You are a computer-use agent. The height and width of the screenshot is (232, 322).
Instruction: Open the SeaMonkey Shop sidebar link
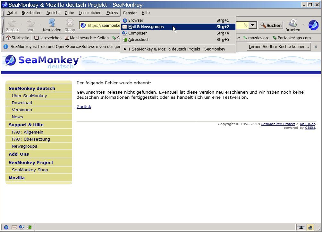pos(30,170)
